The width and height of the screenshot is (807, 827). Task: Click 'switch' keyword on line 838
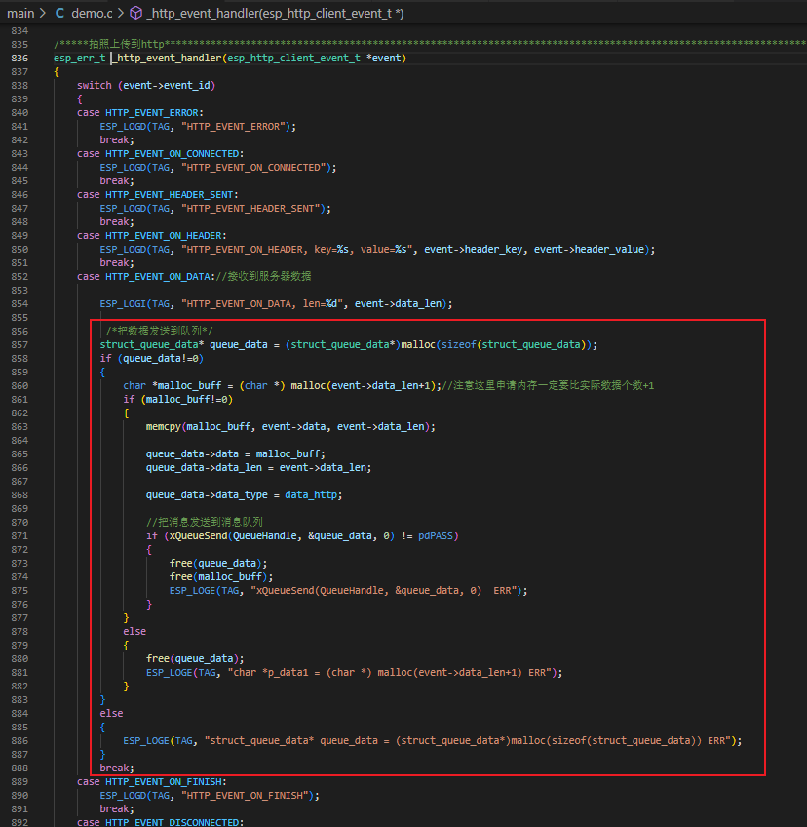[94, 86]
